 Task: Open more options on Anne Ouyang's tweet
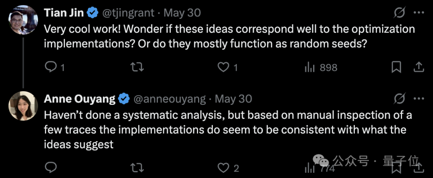click(x=419, y=98)
